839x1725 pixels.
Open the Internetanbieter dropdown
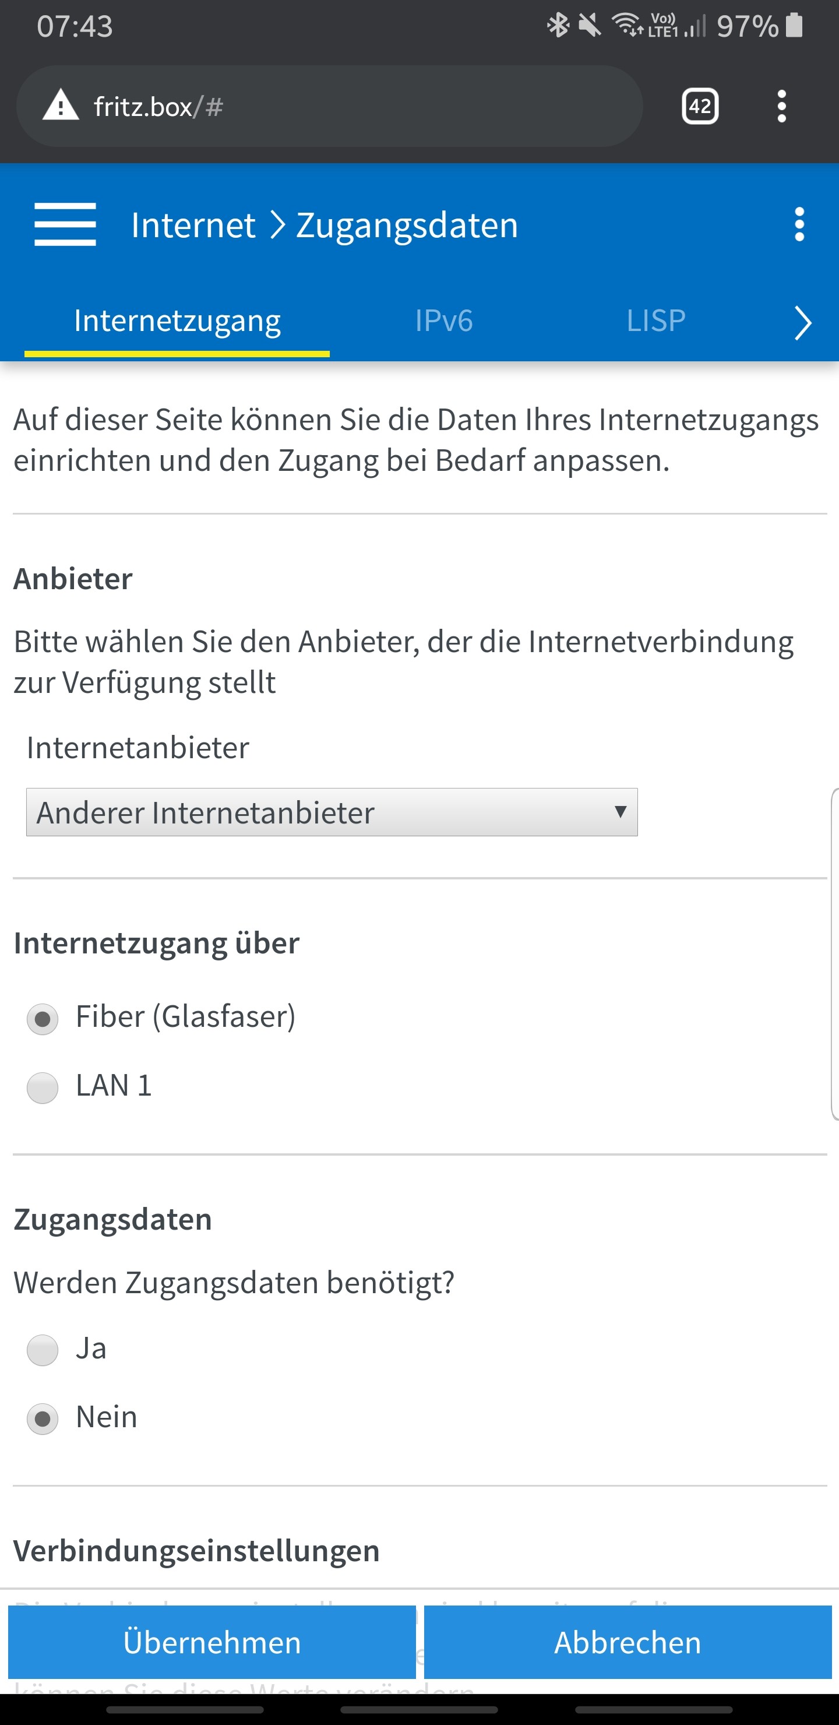332,812
